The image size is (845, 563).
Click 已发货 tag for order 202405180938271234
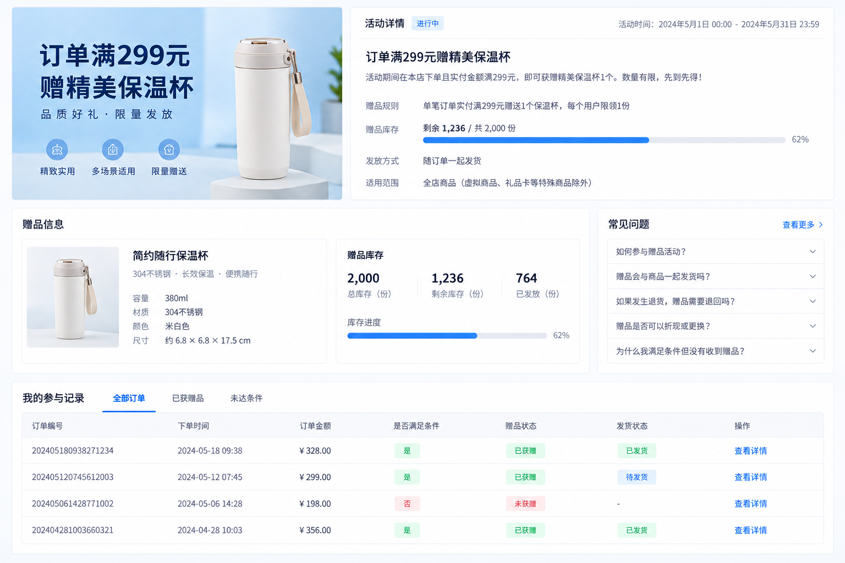click(637, 450)
